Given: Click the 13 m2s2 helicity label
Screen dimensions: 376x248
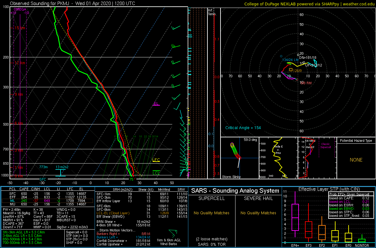Looking at the screenshot, I should [62, 167].
